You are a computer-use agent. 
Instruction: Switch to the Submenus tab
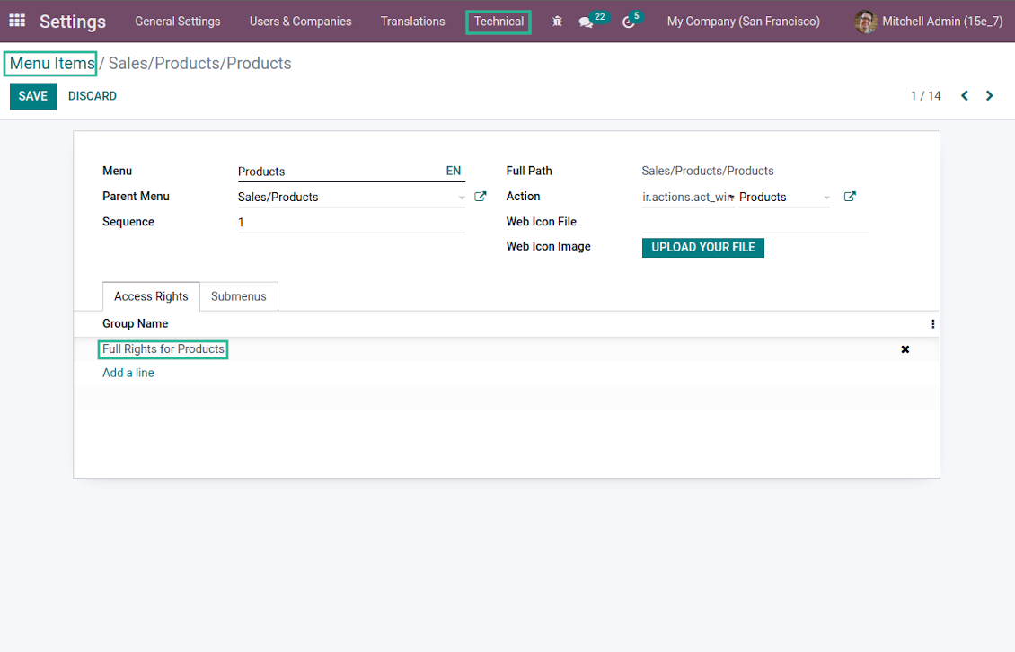pos(239,296)
